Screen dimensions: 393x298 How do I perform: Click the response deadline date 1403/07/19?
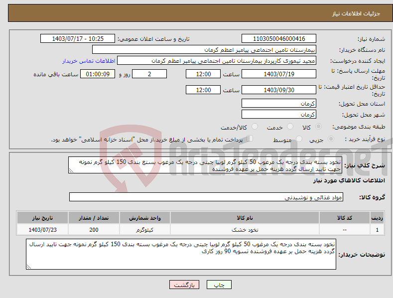[279, 74]
